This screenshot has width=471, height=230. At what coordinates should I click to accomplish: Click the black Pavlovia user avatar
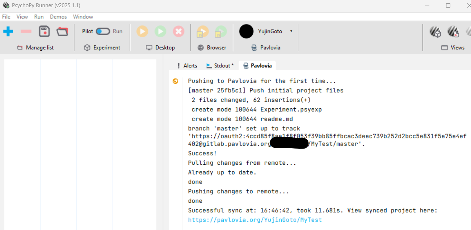point(246,32)
